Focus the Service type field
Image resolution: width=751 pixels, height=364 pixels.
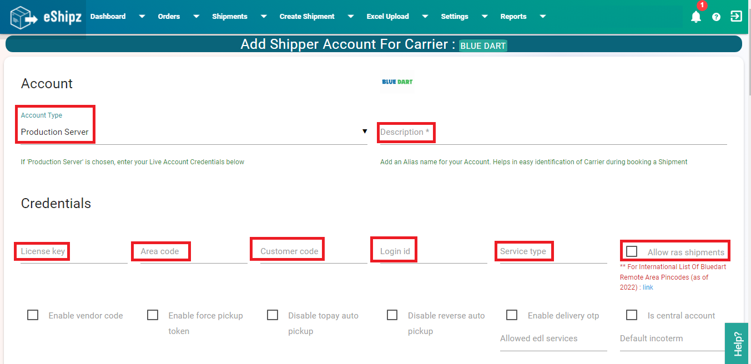pyautogui.click(x=553, y=252)
